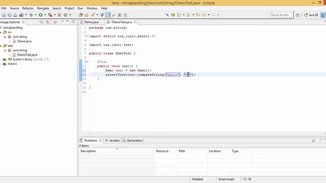This screenshot has width=326, height=183.
Task: Click the Forward navigation arrow icon
Action: tap(213, 15)
